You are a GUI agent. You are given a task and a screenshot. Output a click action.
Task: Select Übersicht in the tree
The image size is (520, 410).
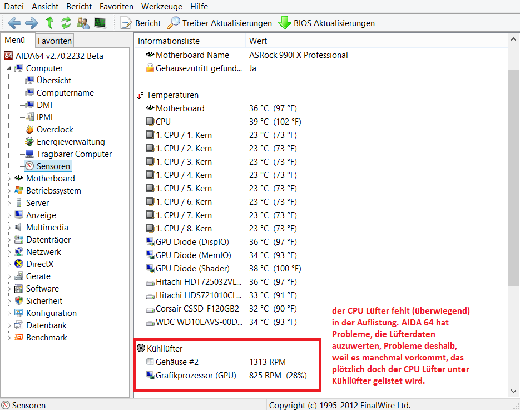pyautogui.click(x=54, y=81)
